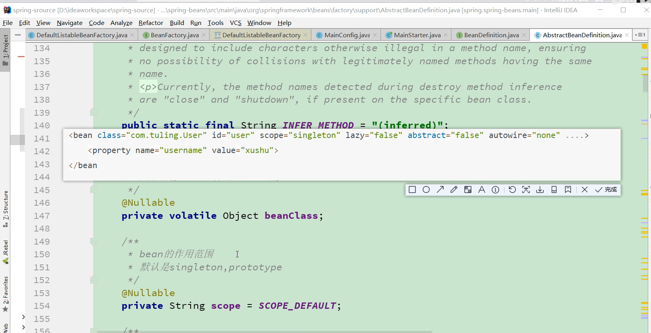Save the screenshot with download icon
The image size is (651, 333).
tap(540, 190)
